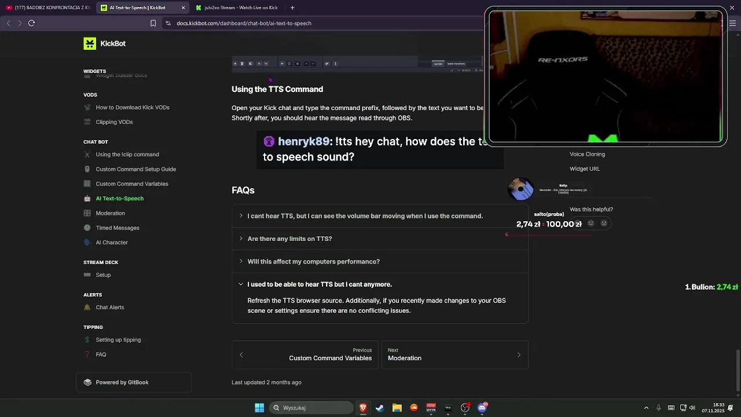
Task: Expand 'I cant hear TTS' FAQ
Action: 380,216
